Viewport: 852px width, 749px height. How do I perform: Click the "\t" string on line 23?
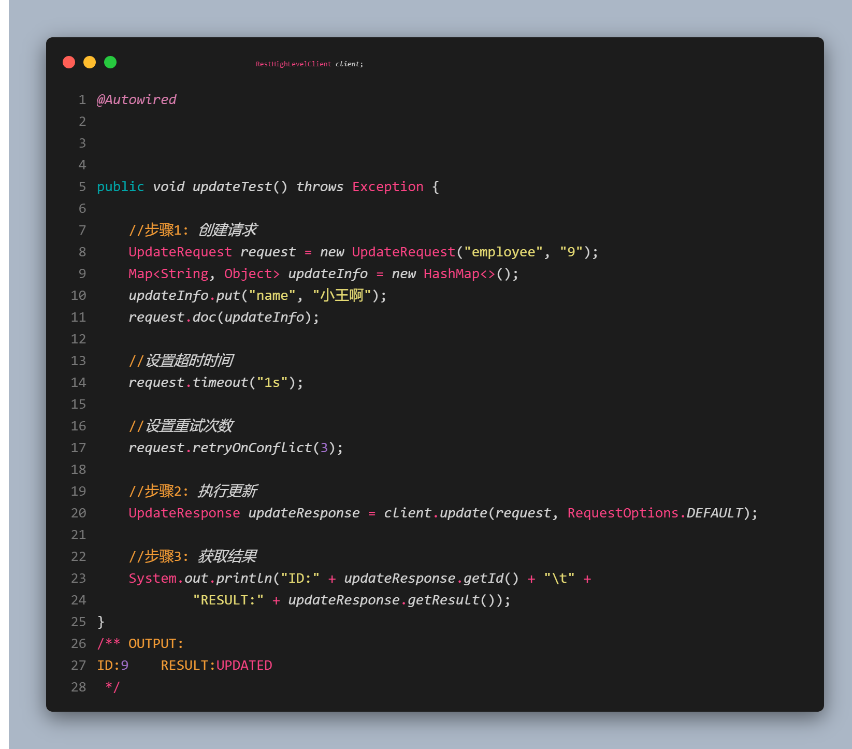pos(559,578)
